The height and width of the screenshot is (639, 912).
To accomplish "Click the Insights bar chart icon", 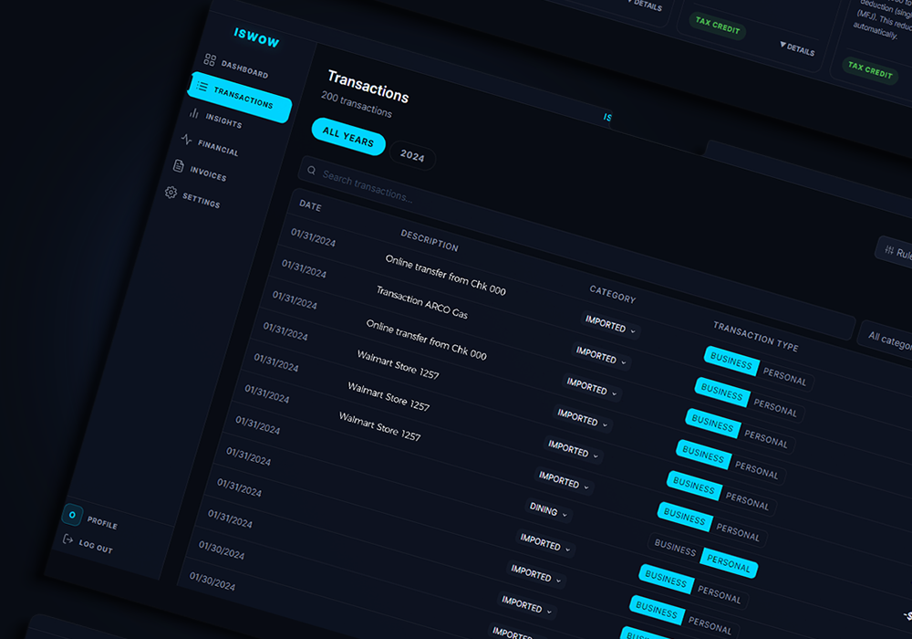I will [x=194, y=113].
